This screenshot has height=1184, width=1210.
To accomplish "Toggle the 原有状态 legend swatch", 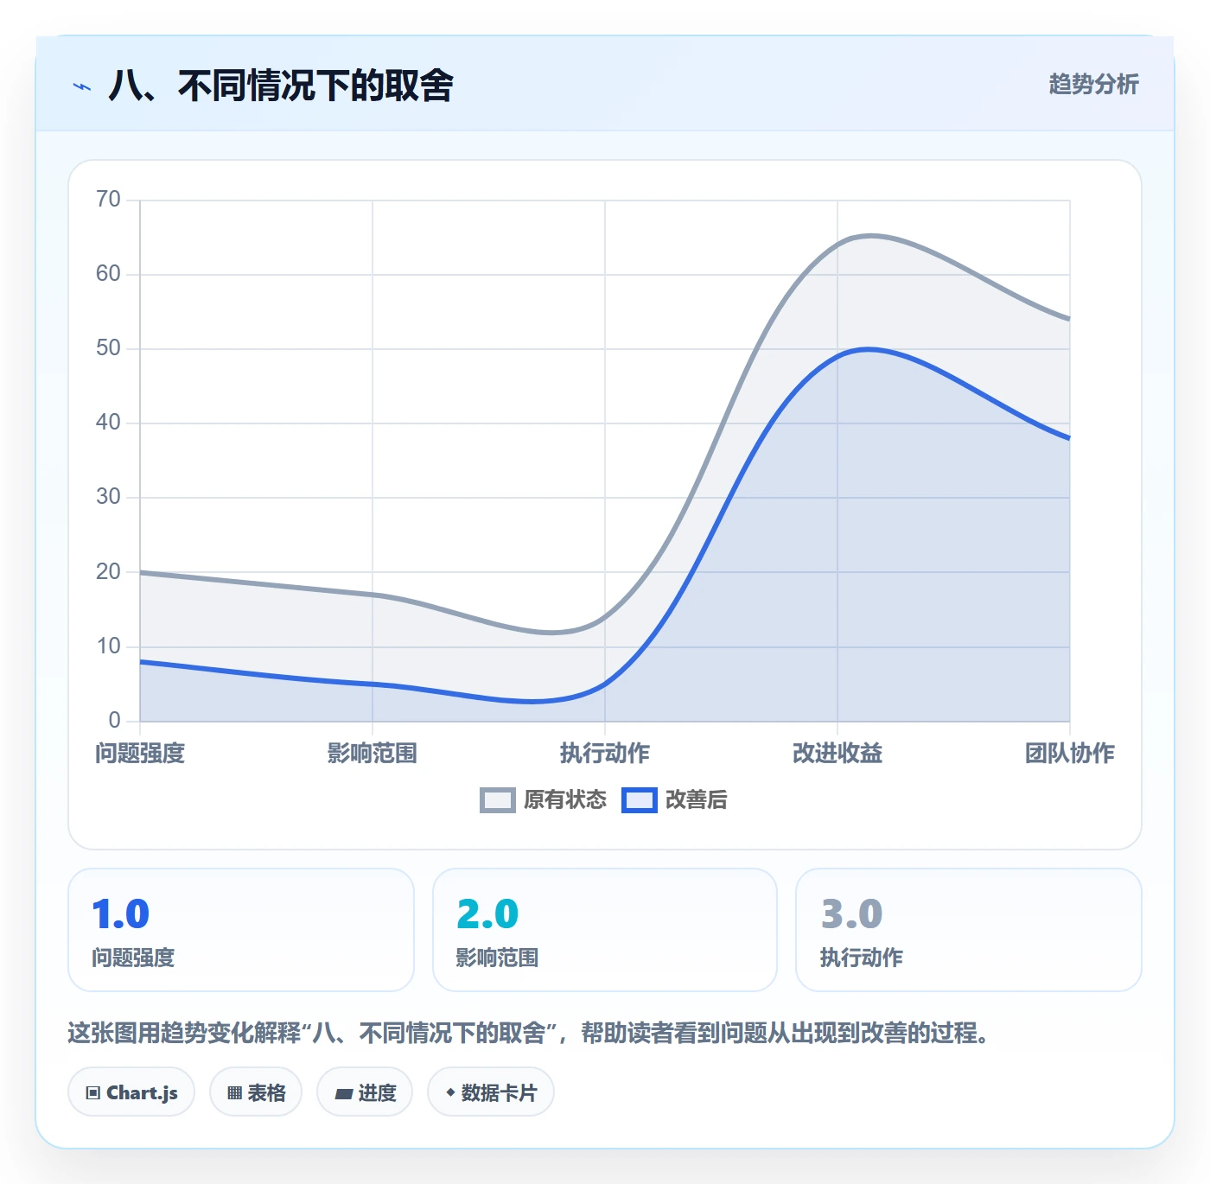I will (497, 800).
